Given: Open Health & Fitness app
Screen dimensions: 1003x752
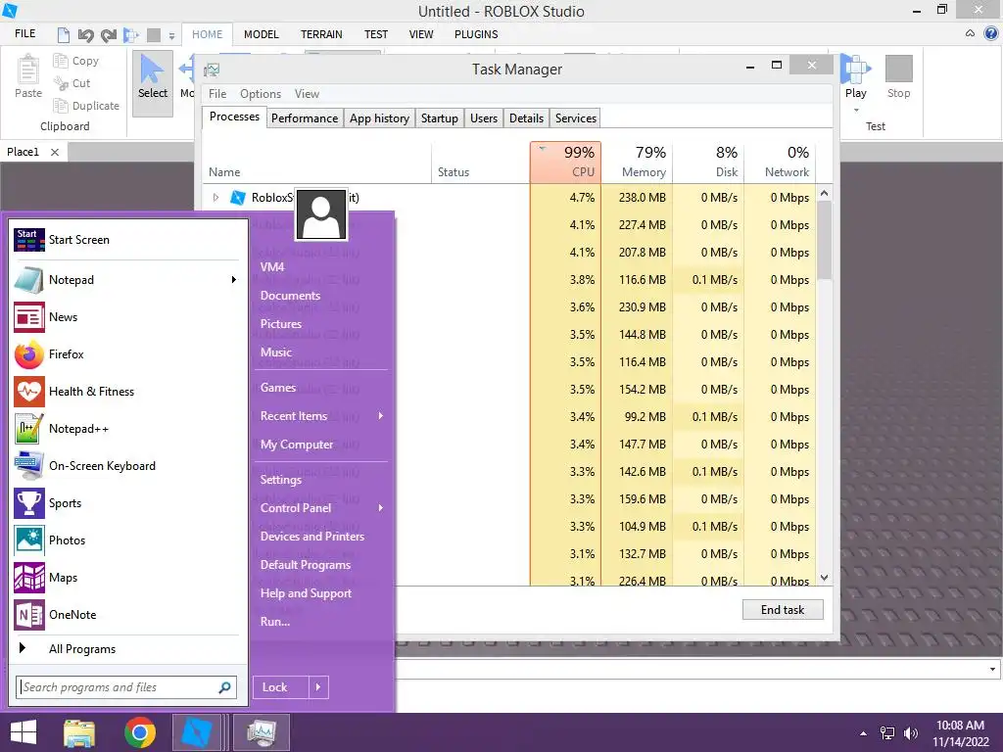Looking at the screenshot, I should (x=28, y=392).
